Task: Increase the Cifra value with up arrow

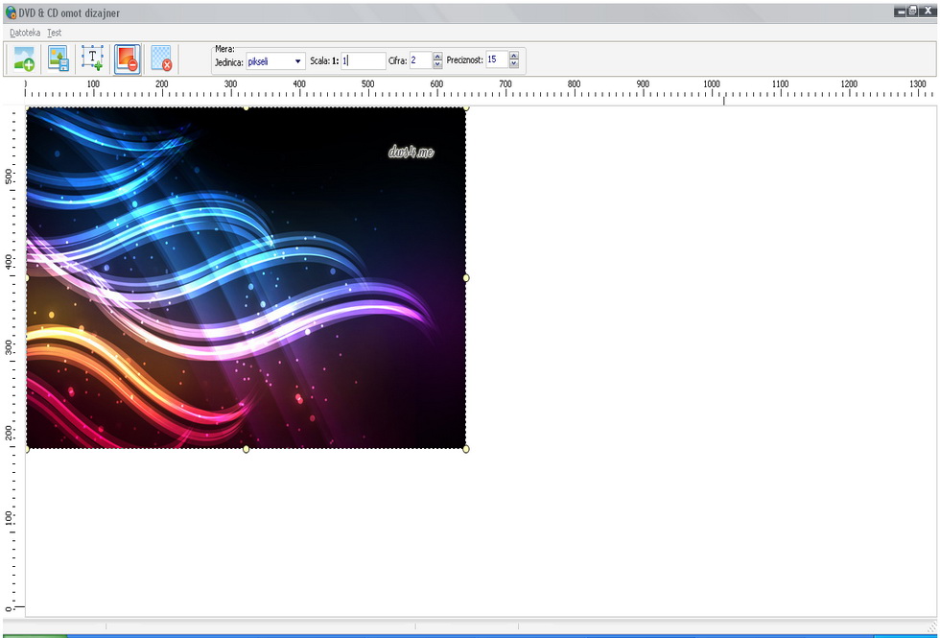Action: [437, 57]
